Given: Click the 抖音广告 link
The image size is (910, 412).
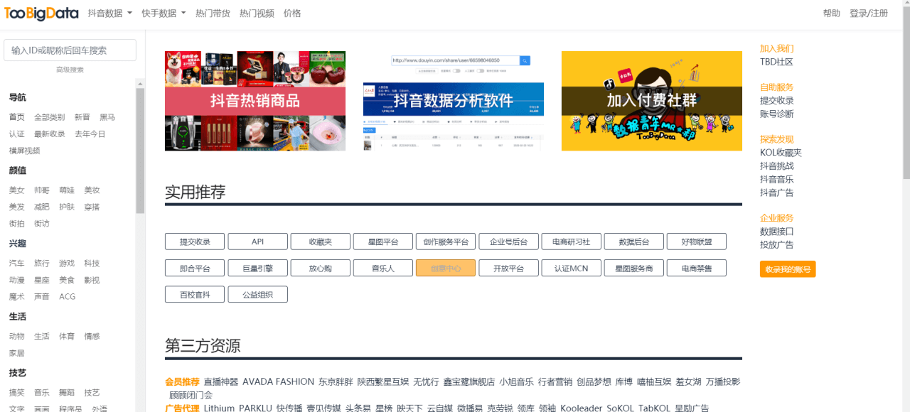Looking at the screenshot, I should point(777,193).
